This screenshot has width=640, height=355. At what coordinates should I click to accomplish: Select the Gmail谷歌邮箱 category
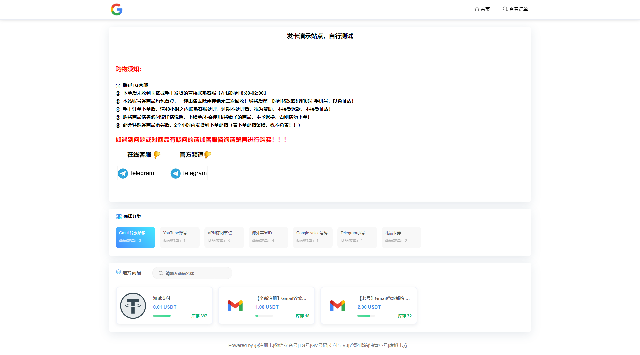tap(135, 237)
